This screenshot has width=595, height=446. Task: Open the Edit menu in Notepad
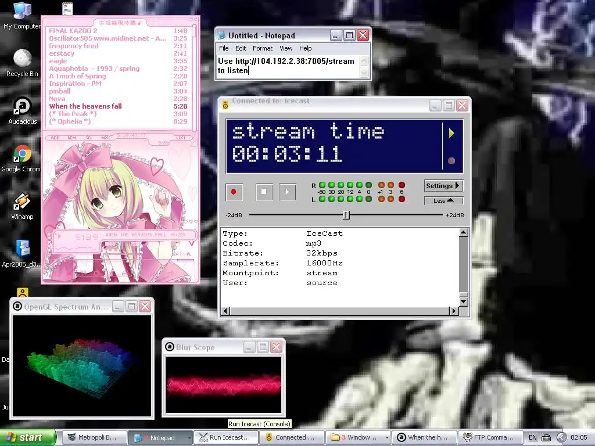click(x=241, y=48)
